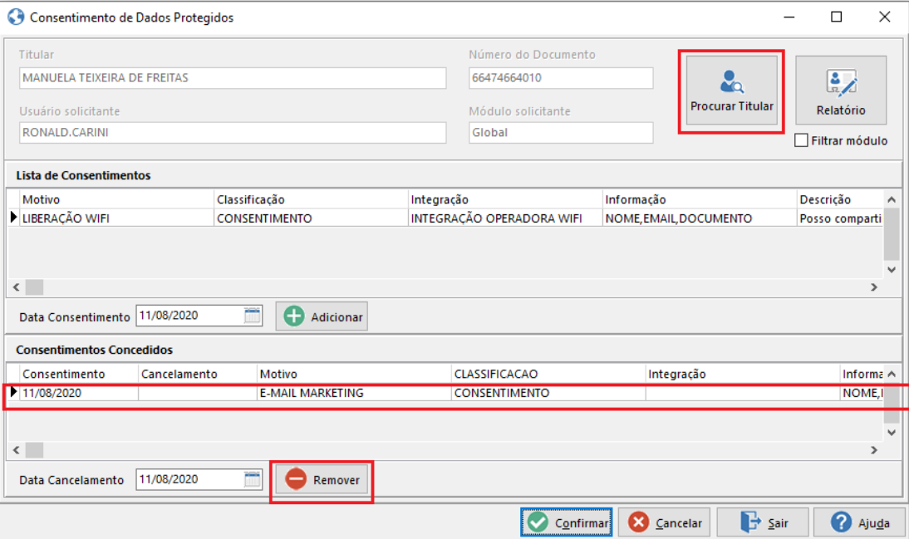
Task: Click the Cancelamento column header
Action: click(x=198, y=374)
